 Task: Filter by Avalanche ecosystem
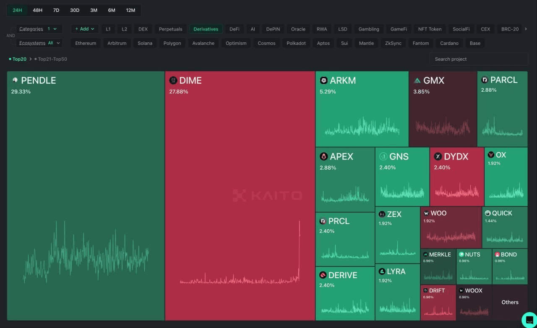(x=203, y=43)
